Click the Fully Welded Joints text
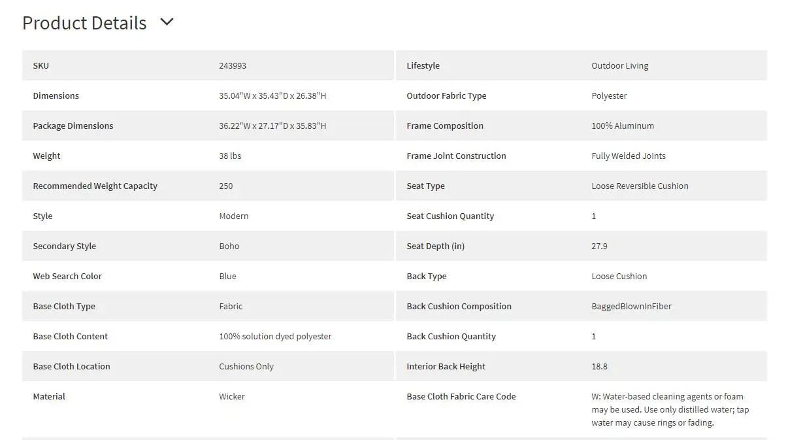 coord(629,156)
